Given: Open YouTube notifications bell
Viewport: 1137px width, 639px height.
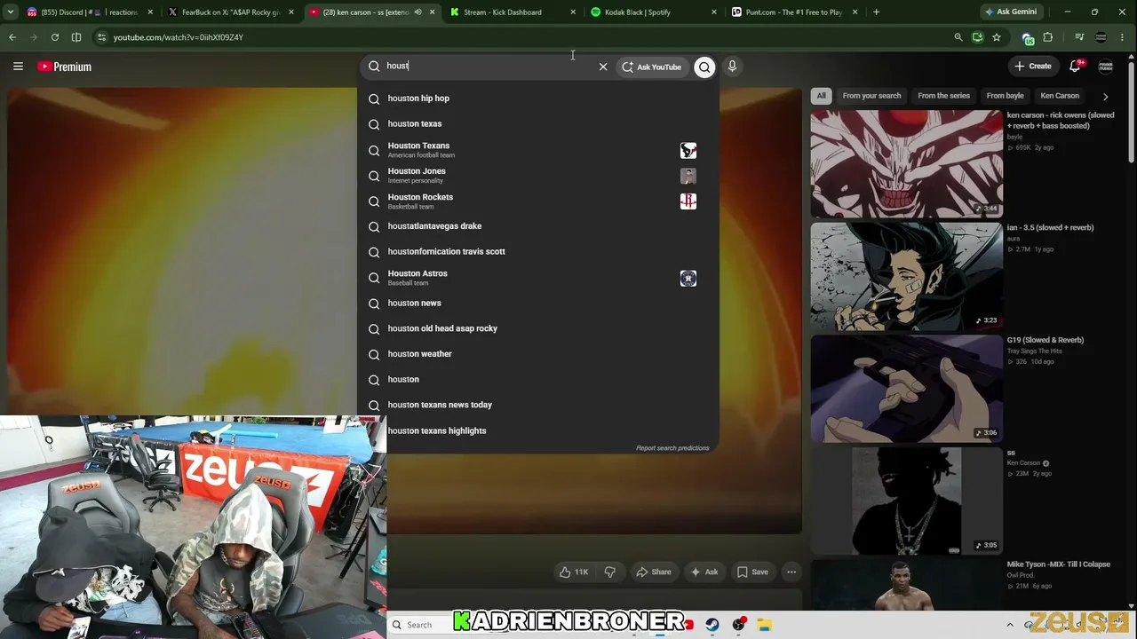Looking at the screenshot, I should click(x=1076, y=67).
